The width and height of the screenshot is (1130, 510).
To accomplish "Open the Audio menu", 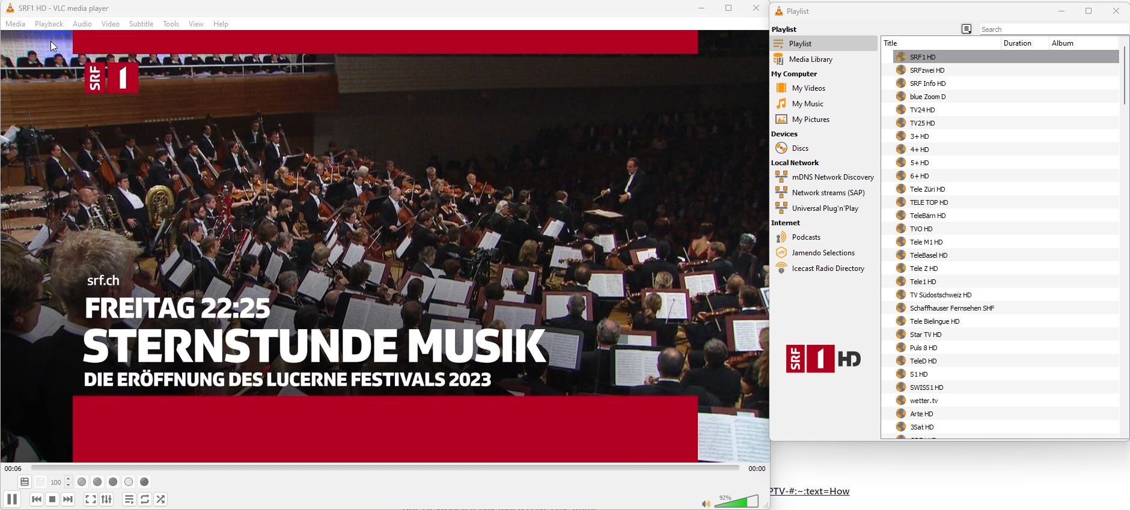I will (x=82, y=24).
